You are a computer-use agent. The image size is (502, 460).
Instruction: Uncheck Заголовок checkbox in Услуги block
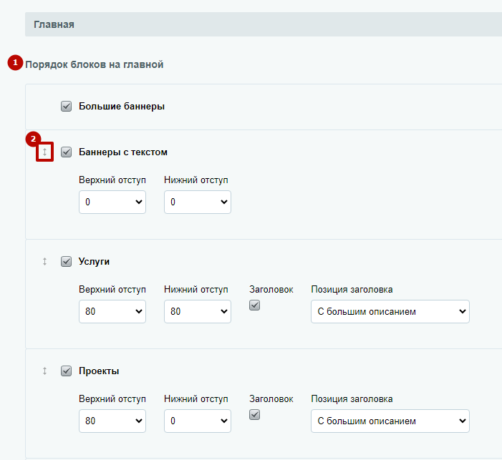254,305
